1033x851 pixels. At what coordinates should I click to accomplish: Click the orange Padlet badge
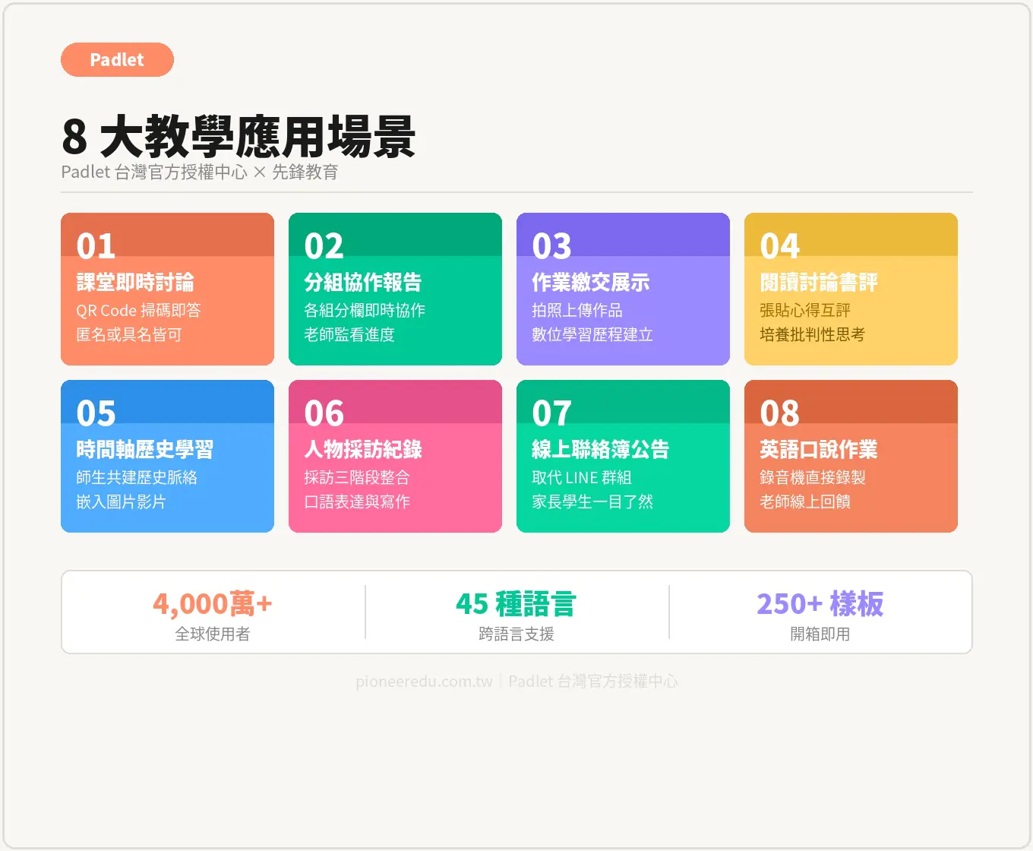[x=117, y=59]
